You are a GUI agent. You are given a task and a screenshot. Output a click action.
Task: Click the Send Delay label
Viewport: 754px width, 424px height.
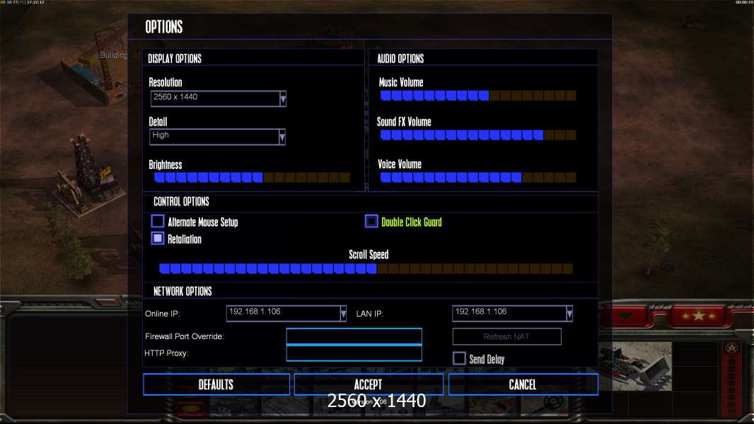tap(487, 359)
